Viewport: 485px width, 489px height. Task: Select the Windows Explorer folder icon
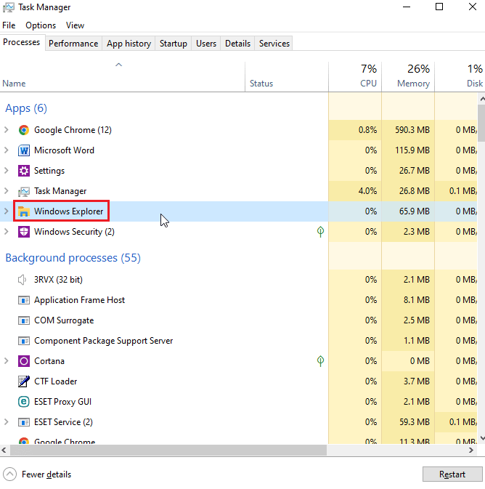pos(23,211)
